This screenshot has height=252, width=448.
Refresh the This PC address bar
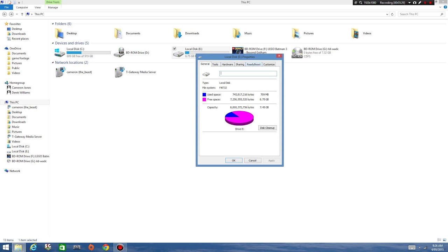392,14
